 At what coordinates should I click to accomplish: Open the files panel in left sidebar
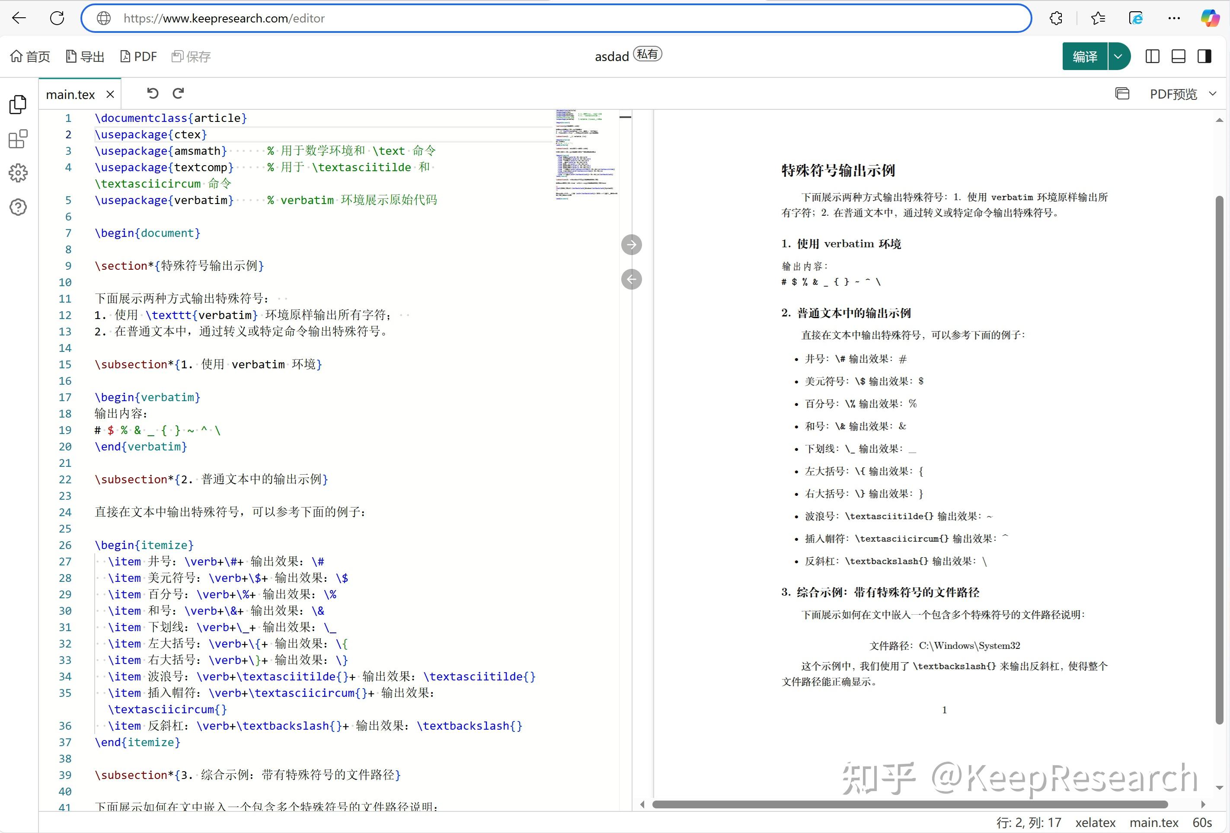tap(18, 104)
